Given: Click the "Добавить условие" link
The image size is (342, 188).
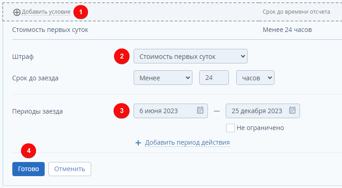Looking at the screenshot, I should [x=46, y=12].
